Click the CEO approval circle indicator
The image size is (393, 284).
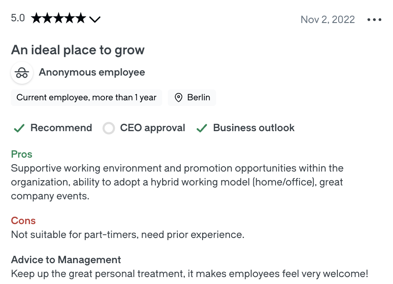coord(109,128)
